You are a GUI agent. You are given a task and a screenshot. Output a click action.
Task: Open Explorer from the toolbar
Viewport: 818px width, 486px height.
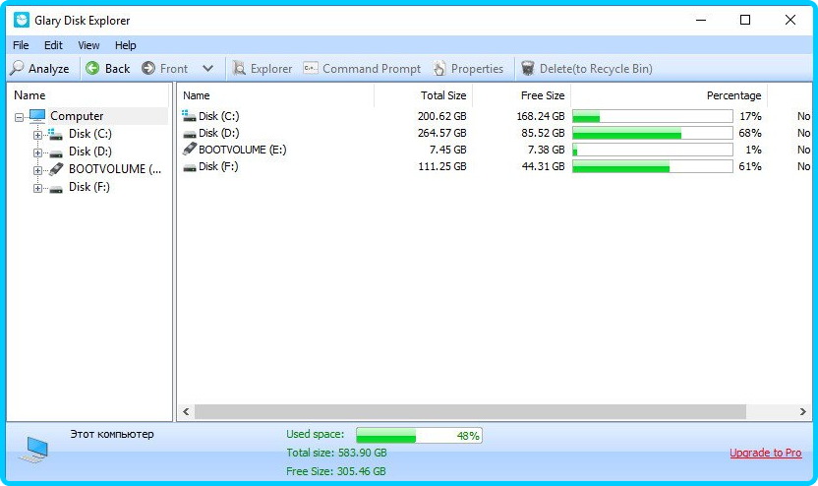(x=239, y=69)
